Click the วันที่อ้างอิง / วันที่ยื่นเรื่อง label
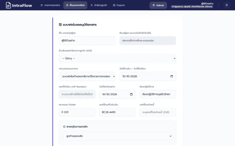The height and width of the screenshot is (146, 235). [133, 69]
